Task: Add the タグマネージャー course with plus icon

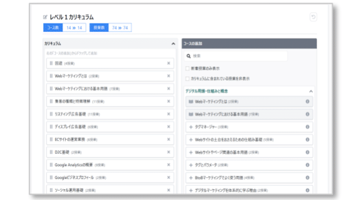Action: (x=191, y=127)
